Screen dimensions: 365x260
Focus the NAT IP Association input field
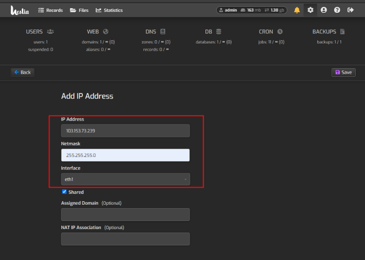click(x=126, y=239)
